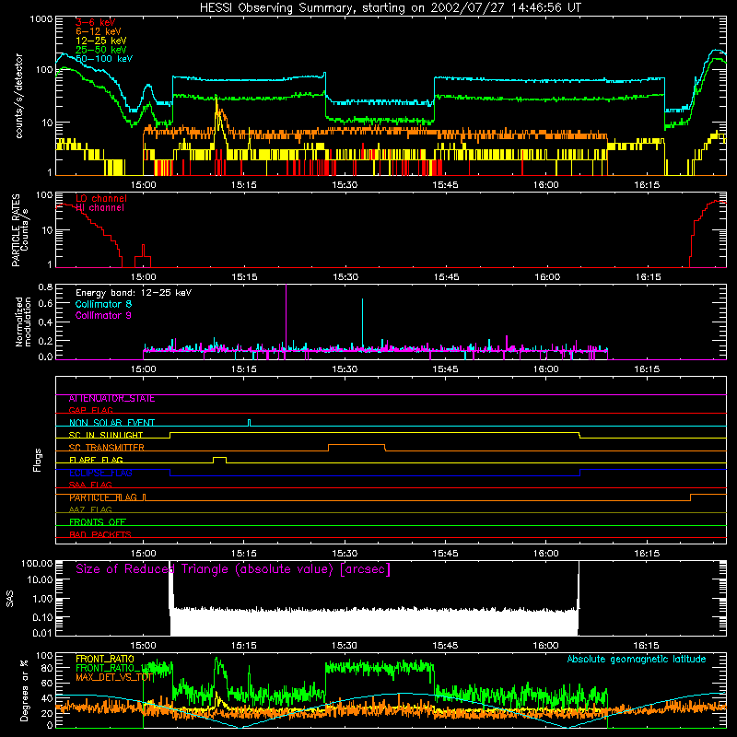
Task: Click the 'Size of Reduced Triangle' caption
Action: (233, 569)
